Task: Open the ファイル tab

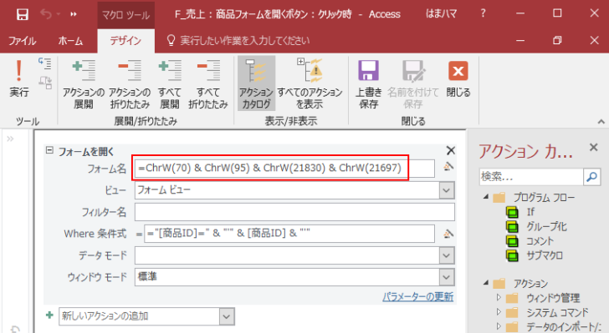Action: point(22,41)
